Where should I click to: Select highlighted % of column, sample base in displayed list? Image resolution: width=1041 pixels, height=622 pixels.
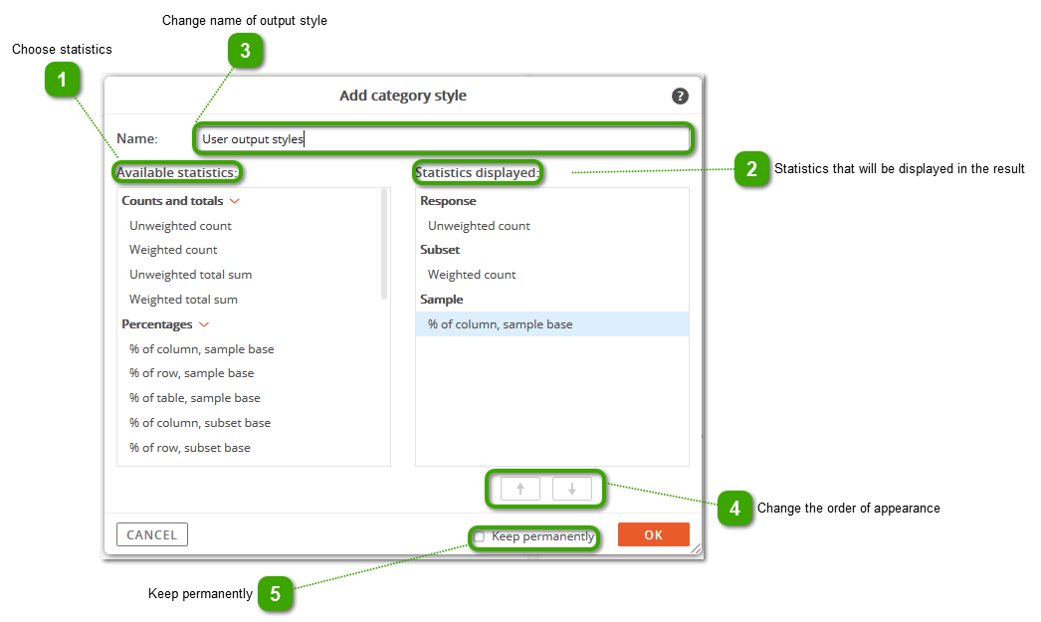point(552,324)
